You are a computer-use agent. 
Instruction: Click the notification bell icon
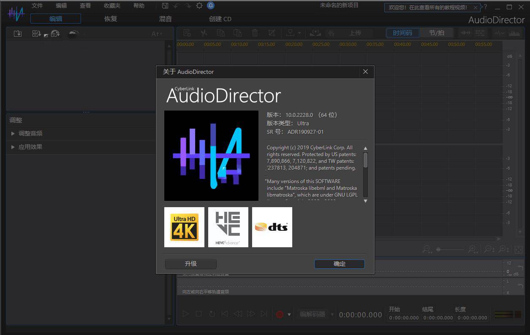pyautogui.click(x=210, y=6)
